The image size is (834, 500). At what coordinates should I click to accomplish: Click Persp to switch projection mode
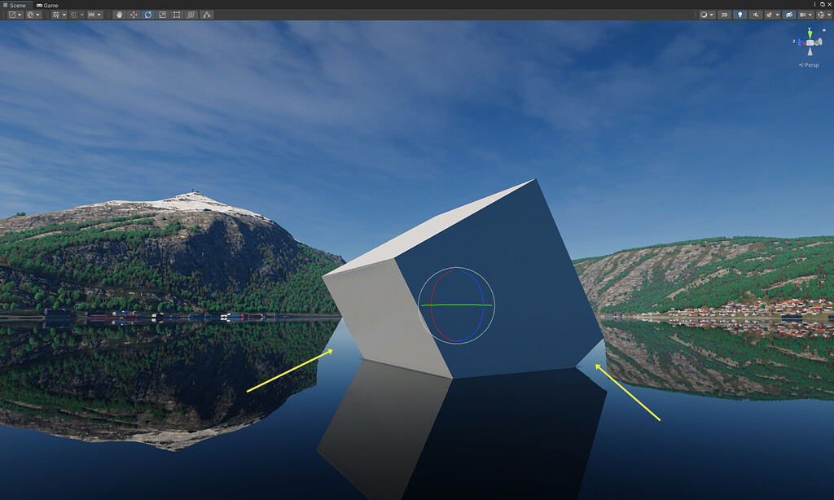[x=810, y=64]
